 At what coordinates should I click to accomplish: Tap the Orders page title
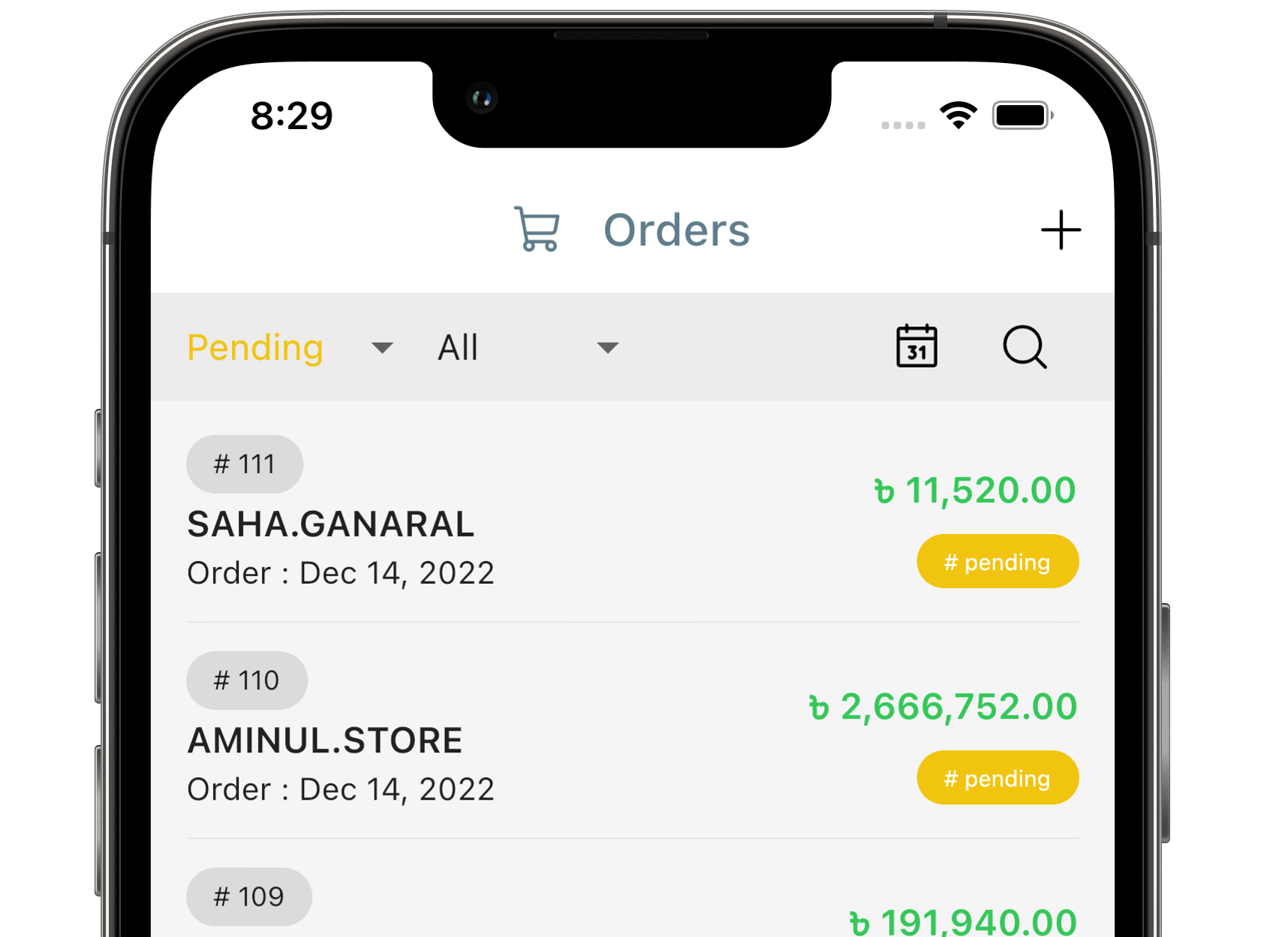click(676, 230)
